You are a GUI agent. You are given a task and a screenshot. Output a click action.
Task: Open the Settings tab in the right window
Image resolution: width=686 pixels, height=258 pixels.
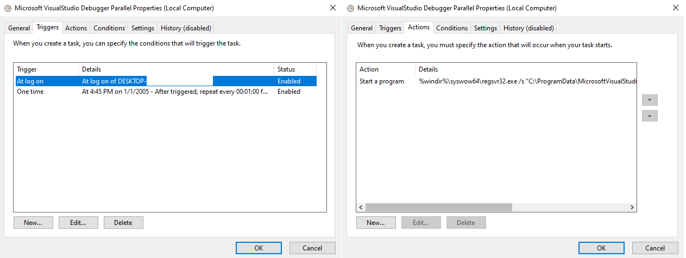[x=485, y=28]
